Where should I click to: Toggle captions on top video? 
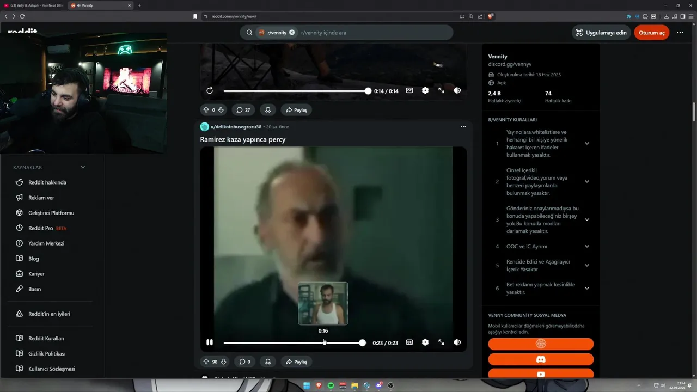point(409,91)
